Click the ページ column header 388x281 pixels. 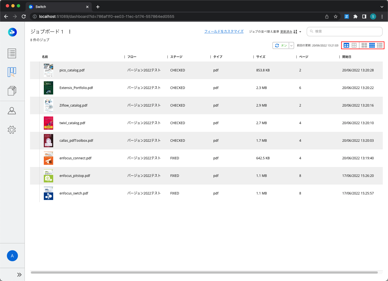coord(304,57)
